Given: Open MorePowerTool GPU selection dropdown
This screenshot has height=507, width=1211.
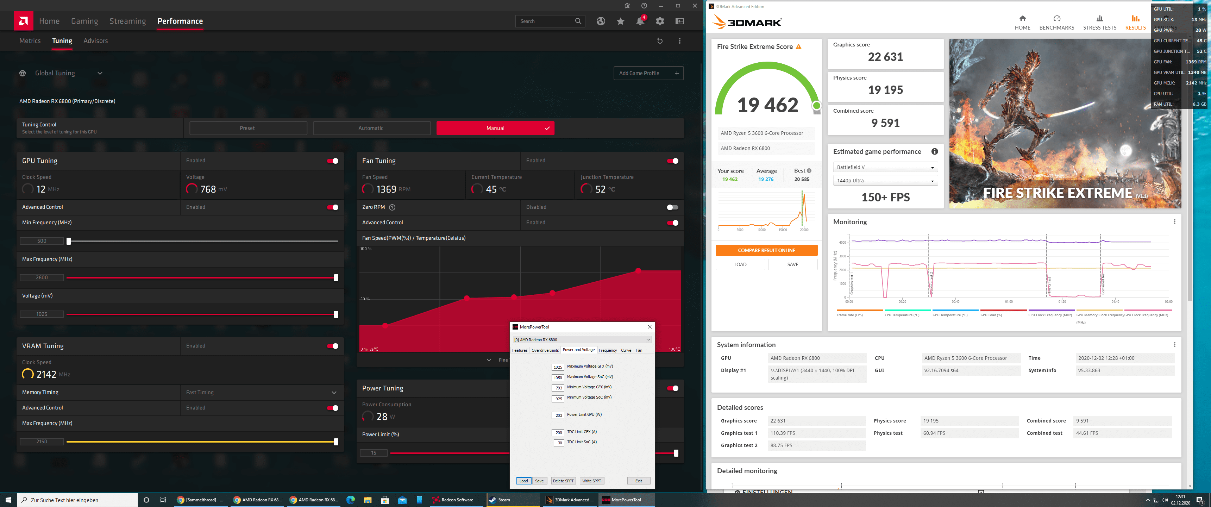Looking at the screenshot, I should (x=582, y=339).
